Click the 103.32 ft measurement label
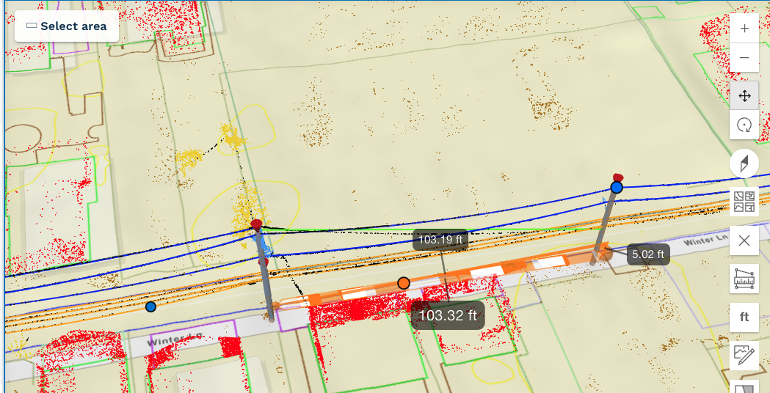This screenshot has height=393, width=770. (448, 315)
